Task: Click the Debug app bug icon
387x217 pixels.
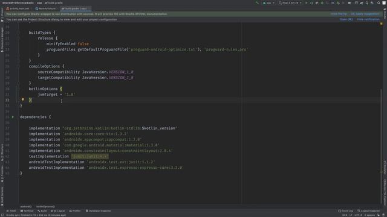Action: (322, 3)
